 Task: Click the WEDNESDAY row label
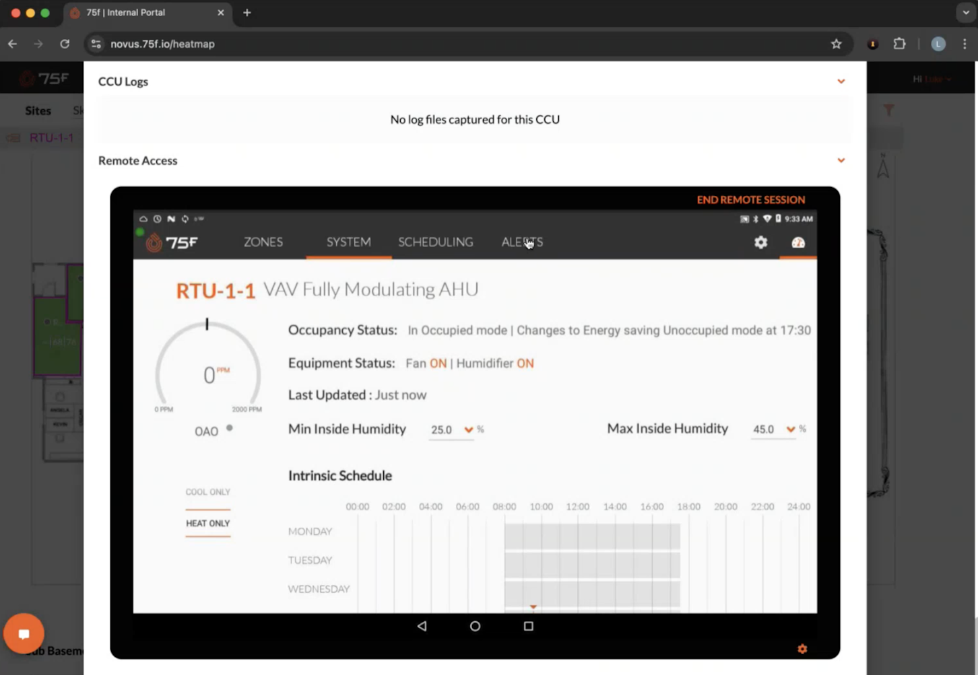point(319,589)
